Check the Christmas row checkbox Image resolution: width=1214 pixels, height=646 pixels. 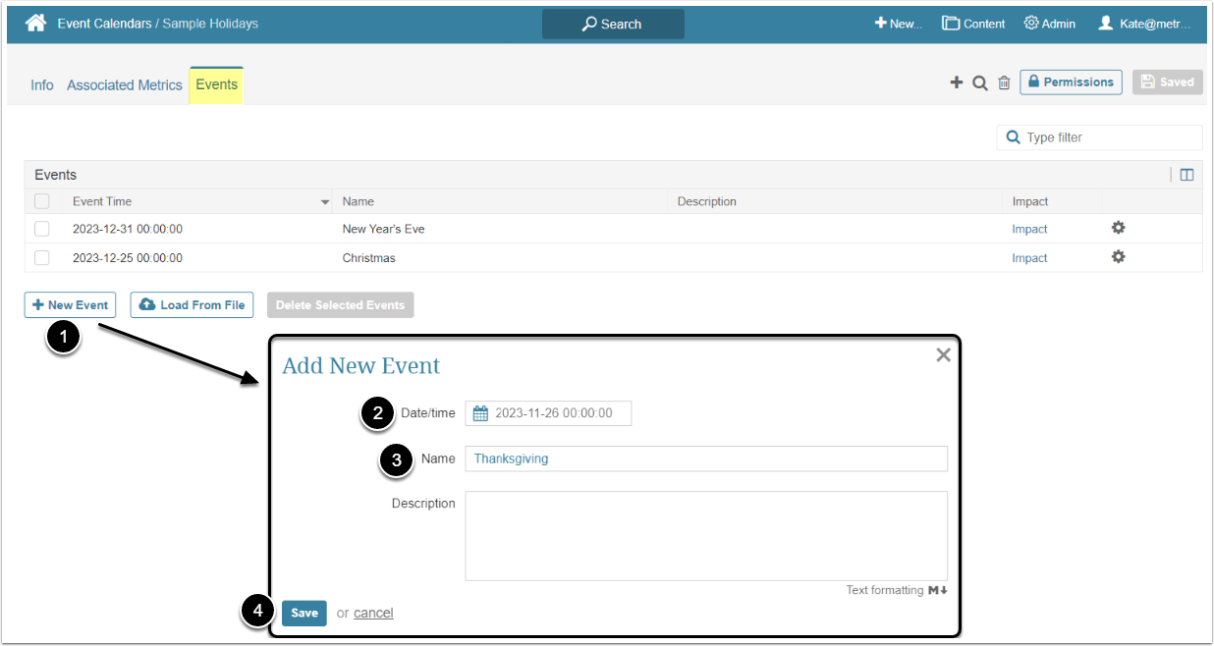coord(42,257)
